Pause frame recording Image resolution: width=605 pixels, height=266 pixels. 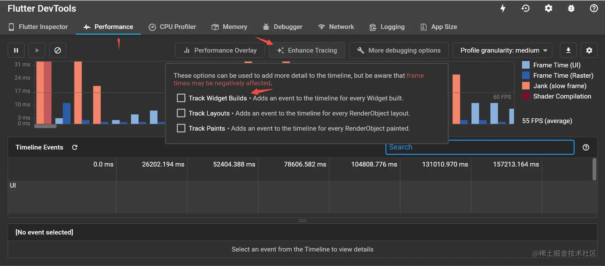pyautogui.click(x=16, y=50)
